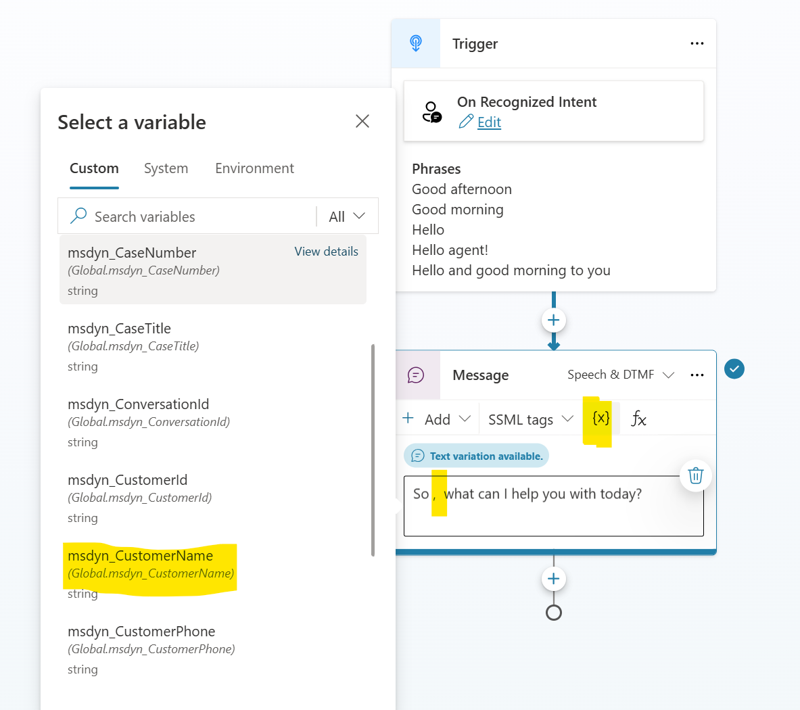Open the Message node three-dot menu
The image size is (800, 710).
(x=697, y=375)
